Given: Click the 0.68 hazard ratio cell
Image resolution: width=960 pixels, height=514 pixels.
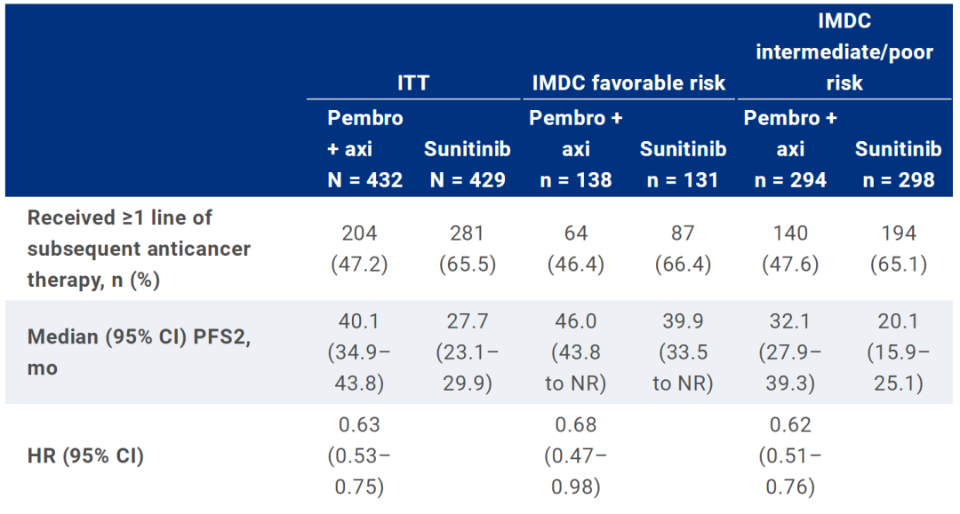Looking at the screenshot, I should pyautogui.click(x=576, y=456).
